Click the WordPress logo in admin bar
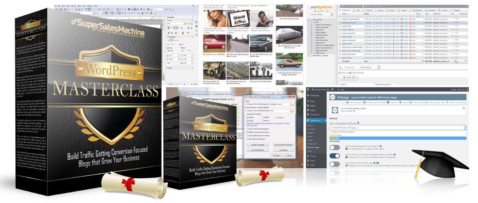Screen dimensions: 478x203 [x=308, y=90]
